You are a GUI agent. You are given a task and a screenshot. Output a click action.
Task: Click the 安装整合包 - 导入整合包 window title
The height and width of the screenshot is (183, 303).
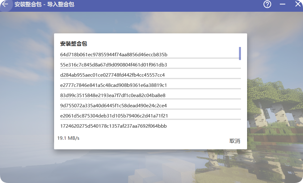tap(44, 5)
